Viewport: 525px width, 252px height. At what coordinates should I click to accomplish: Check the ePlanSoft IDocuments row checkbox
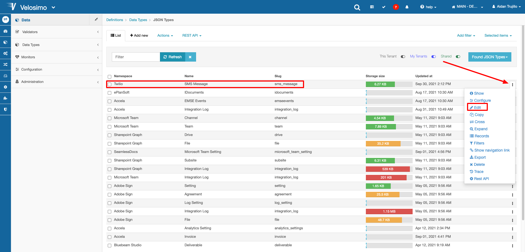[110, 93]
